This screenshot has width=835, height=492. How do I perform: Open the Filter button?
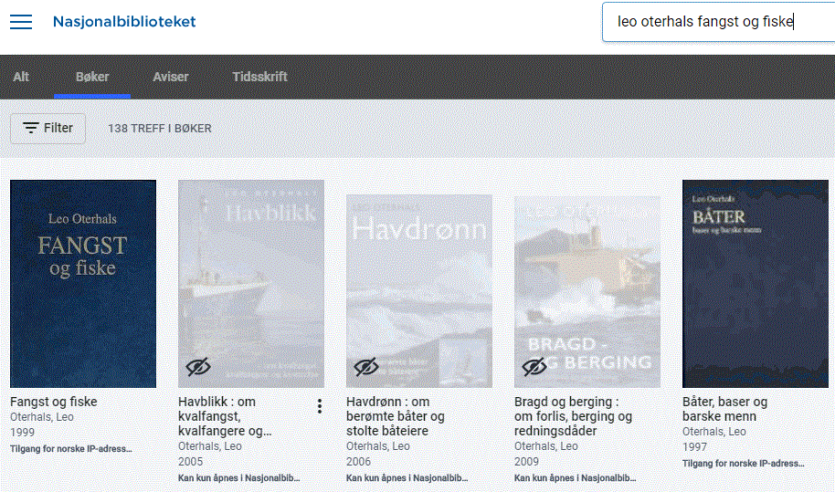(48, 128)
